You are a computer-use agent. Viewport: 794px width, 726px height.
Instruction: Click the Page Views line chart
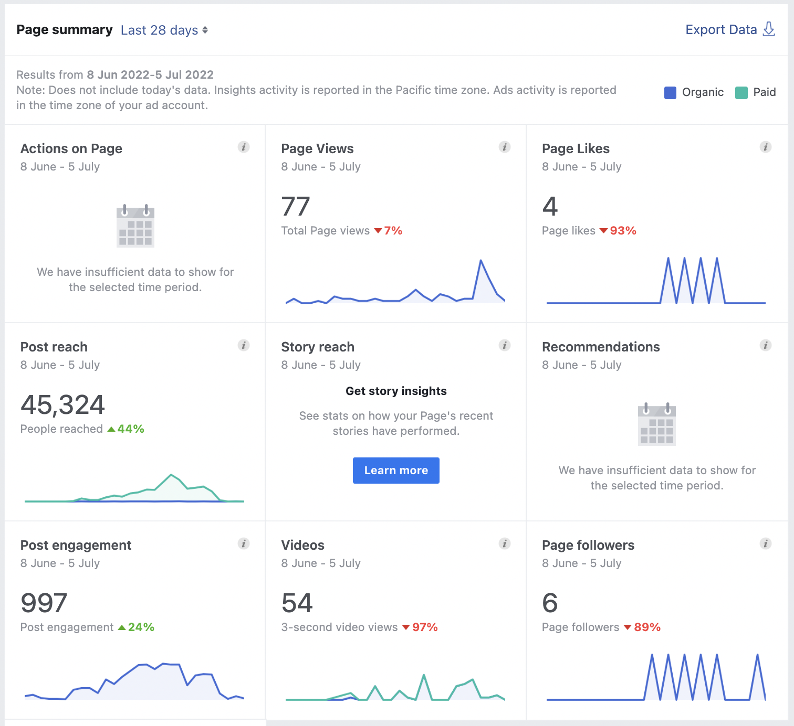(x=395, y=282)
